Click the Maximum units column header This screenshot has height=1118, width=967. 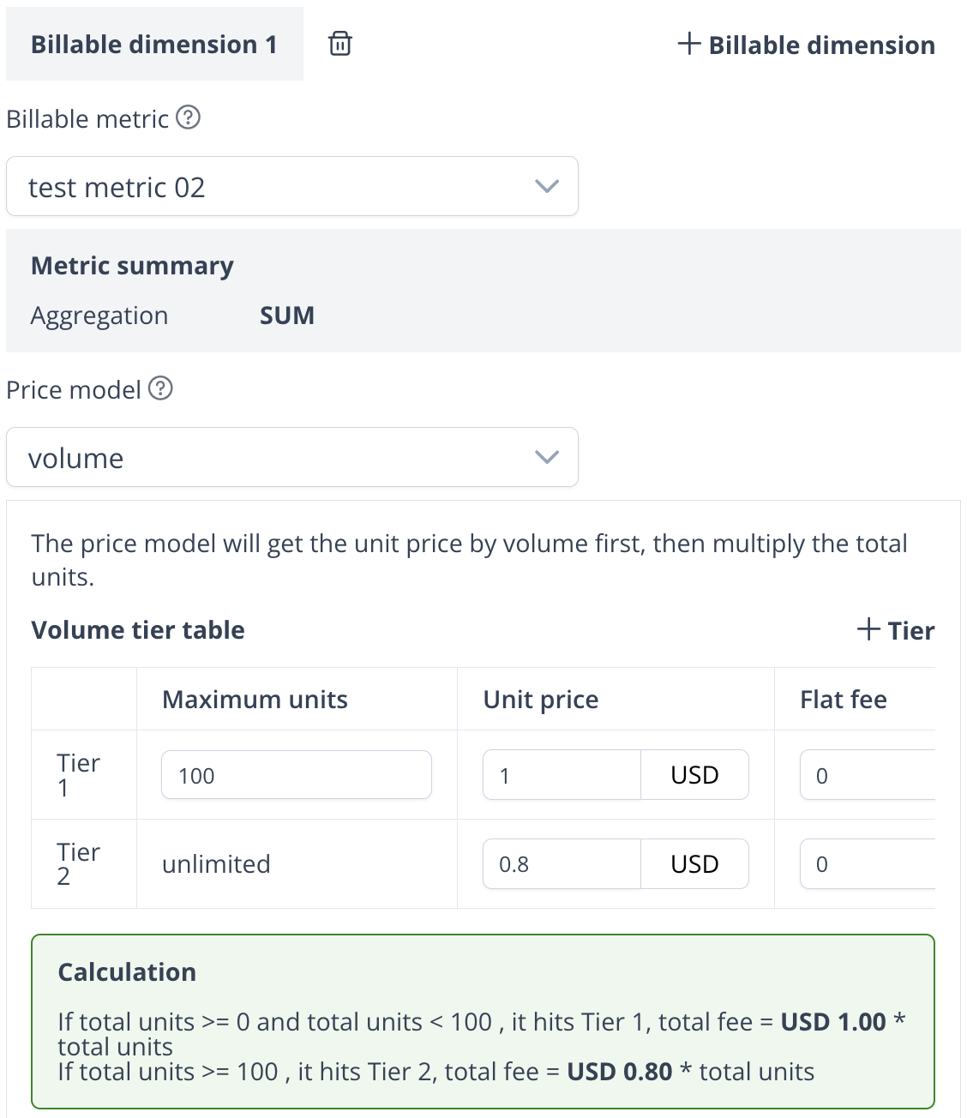click(x=255, y=700)
